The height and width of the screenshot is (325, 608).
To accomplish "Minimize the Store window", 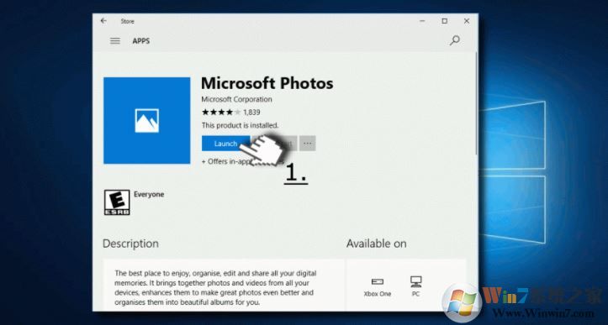I will tap(423, 21).
